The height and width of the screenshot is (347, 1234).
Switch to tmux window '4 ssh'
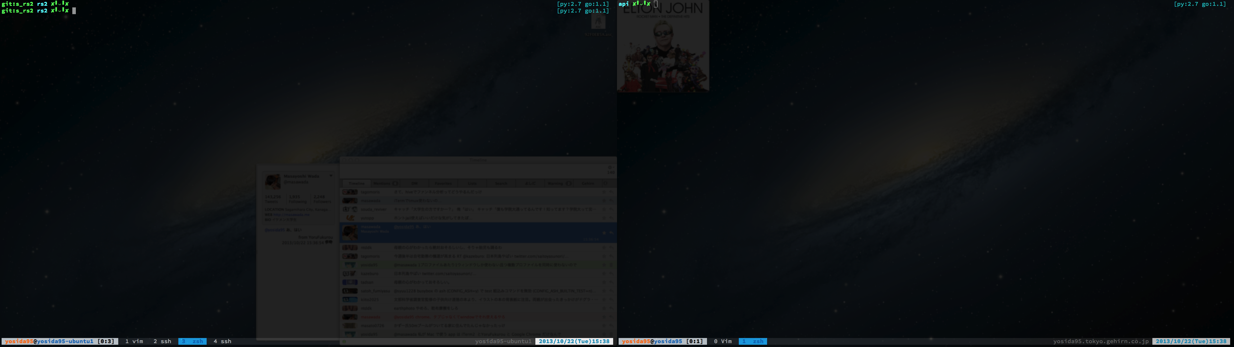click(222, 341)
